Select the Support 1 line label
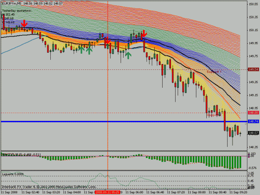This screenshot has width=260, height=195. [x=214, y=72]
